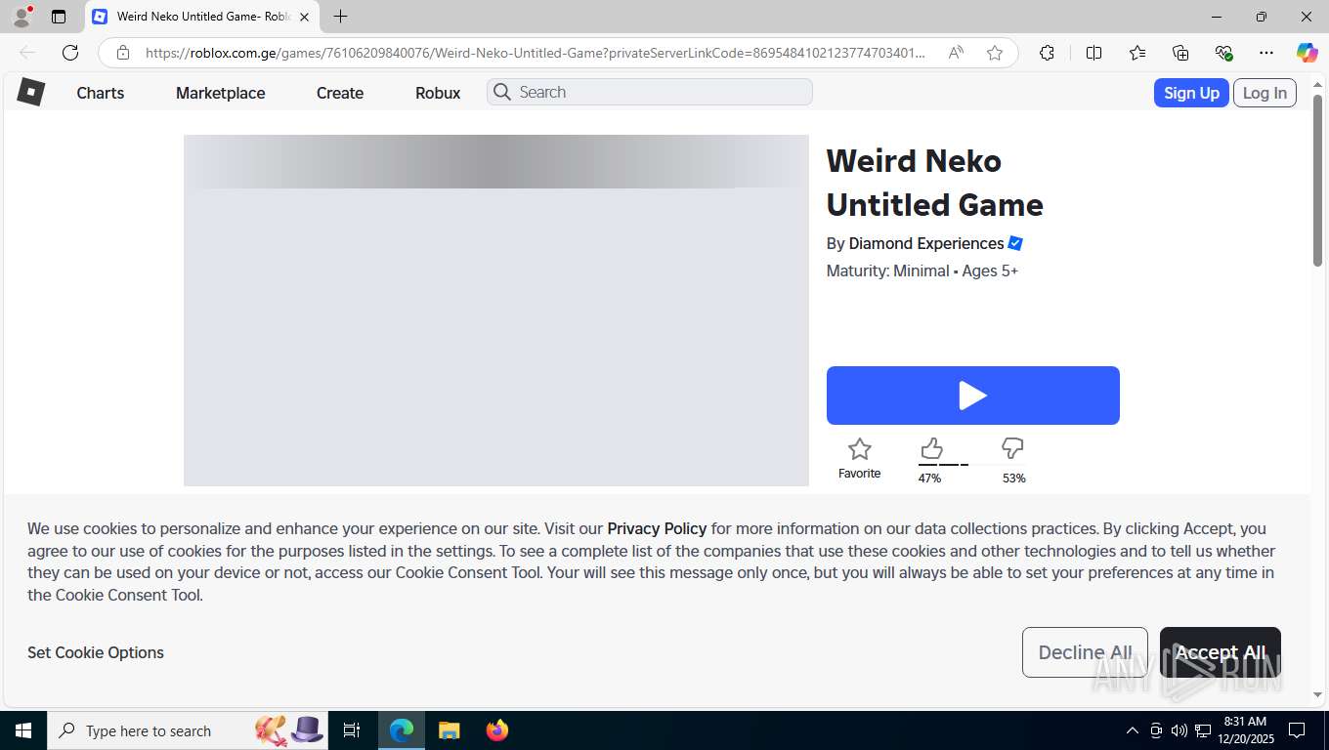Open File Explorer from the taskbar
Image resolution: width=1329 pixels, height=750 pixels.
coord(449,730)
